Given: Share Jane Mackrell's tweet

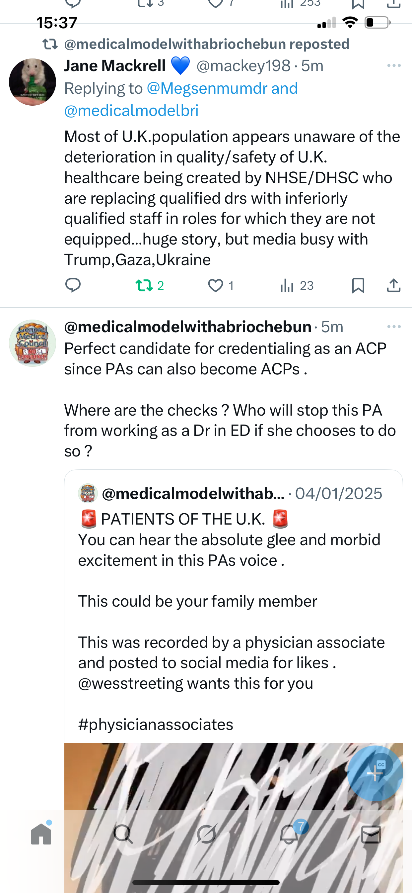Looking at the screenshot, I should [x=393, y=285].
